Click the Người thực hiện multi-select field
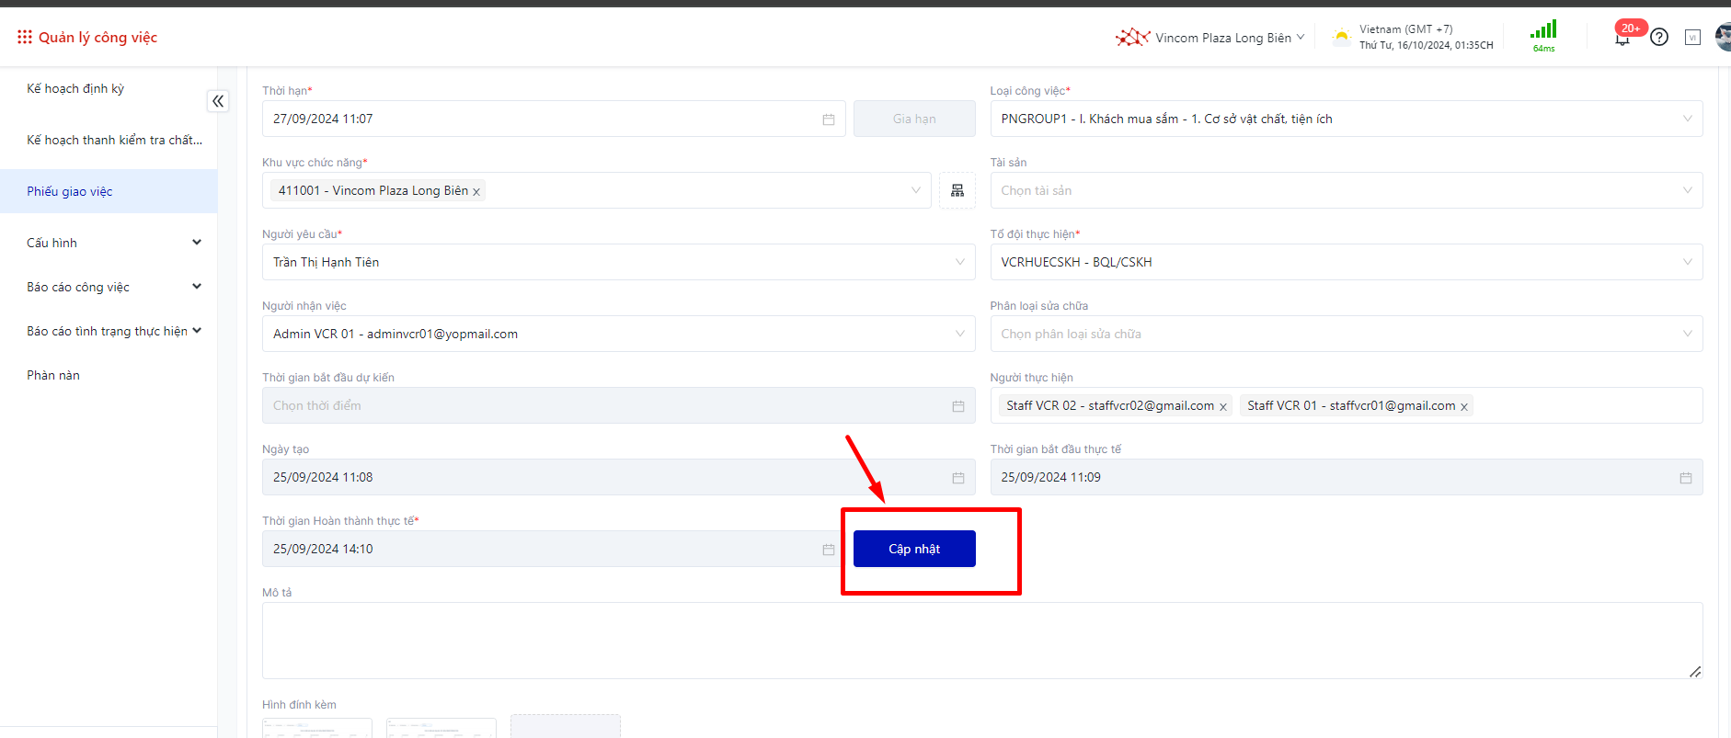This screenshot has height=738, width=1731. pos(1347,405)
